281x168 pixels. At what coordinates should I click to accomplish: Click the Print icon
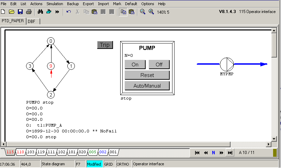(29, 12)
